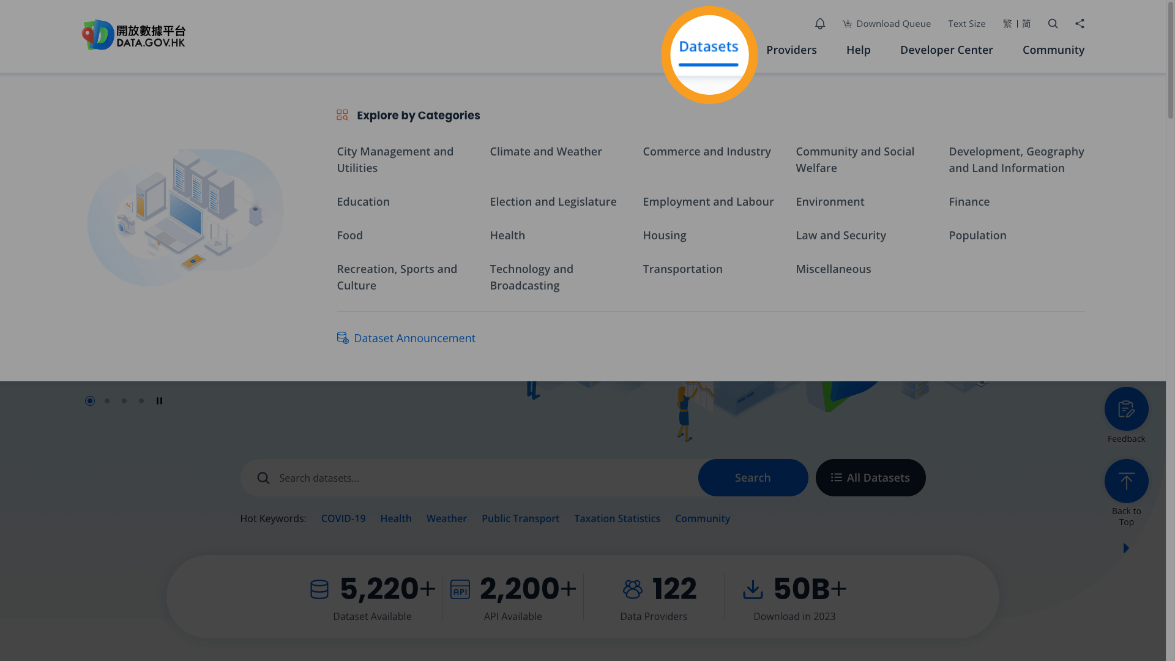Image resolution: width=1175 pixels, height=661 pixels.
Task: Pause the carousel playback
Action: pyautogui.click(x=159, y=401)
